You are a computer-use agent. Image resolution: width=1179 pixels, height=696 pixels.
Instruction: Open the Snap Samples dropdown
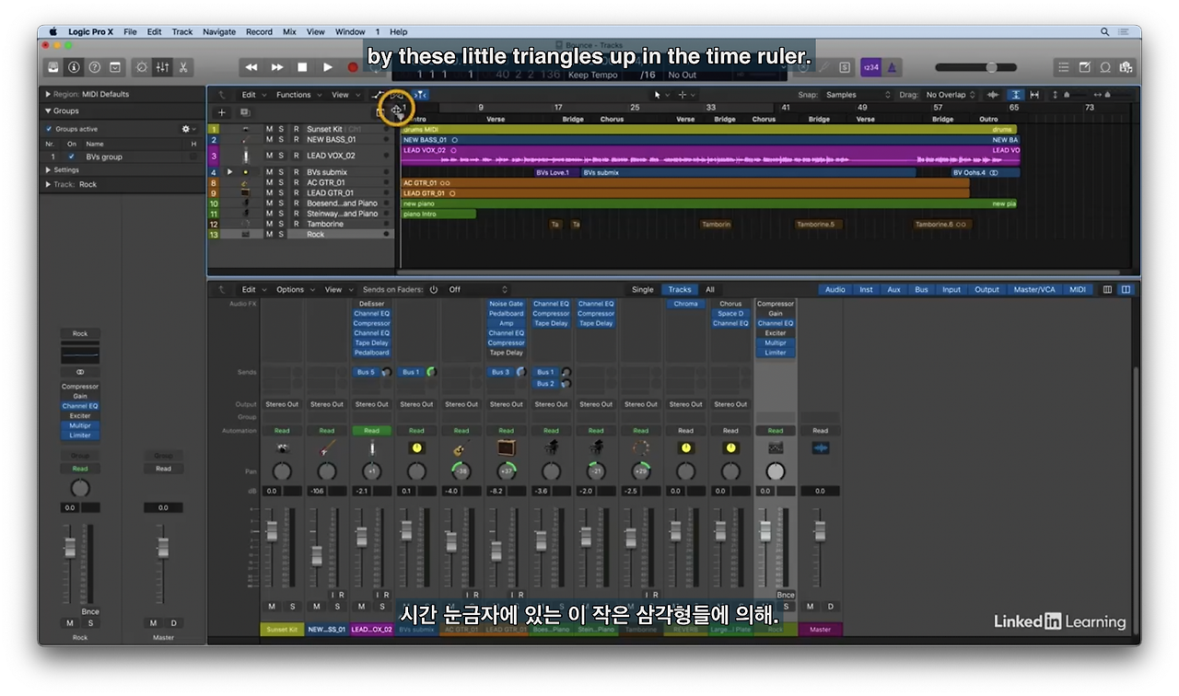click(x=858, y=95)
